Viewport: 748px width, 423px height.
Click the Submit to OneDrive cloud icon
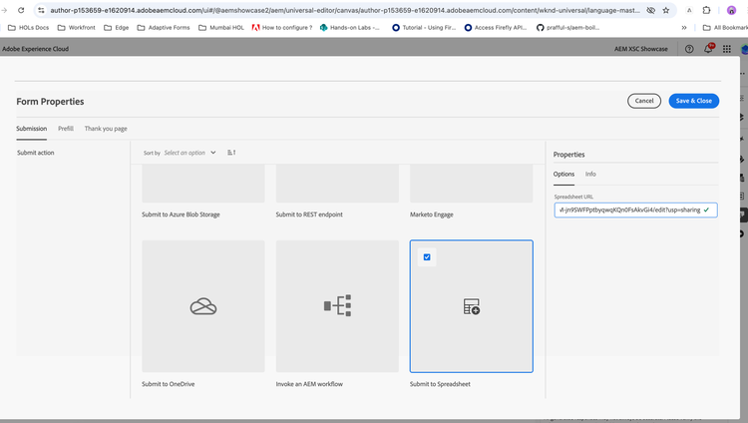coord(203,306)
